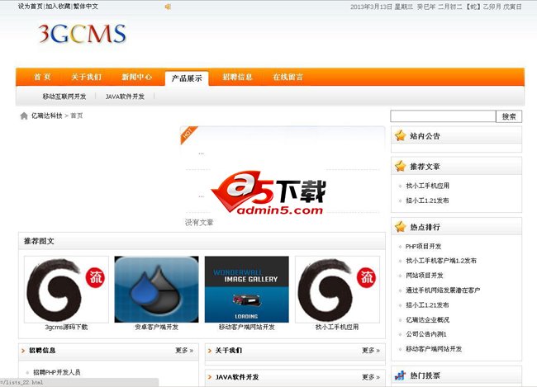Open 安卓客户端开发 caption link

tap(156, 327)
